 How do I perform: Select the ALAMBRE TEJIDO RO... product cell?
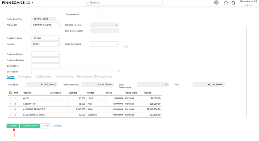click(36, 109)
